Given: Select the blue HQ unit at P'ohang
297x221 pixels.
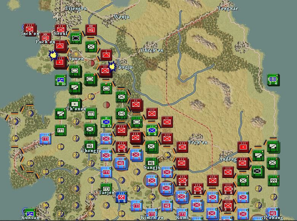Looking at the screenshot, I should click(273, 213).
